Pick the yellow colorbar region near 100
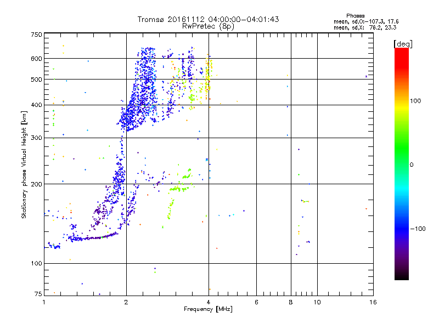439x329 pixels. click(x=402, y=101)
